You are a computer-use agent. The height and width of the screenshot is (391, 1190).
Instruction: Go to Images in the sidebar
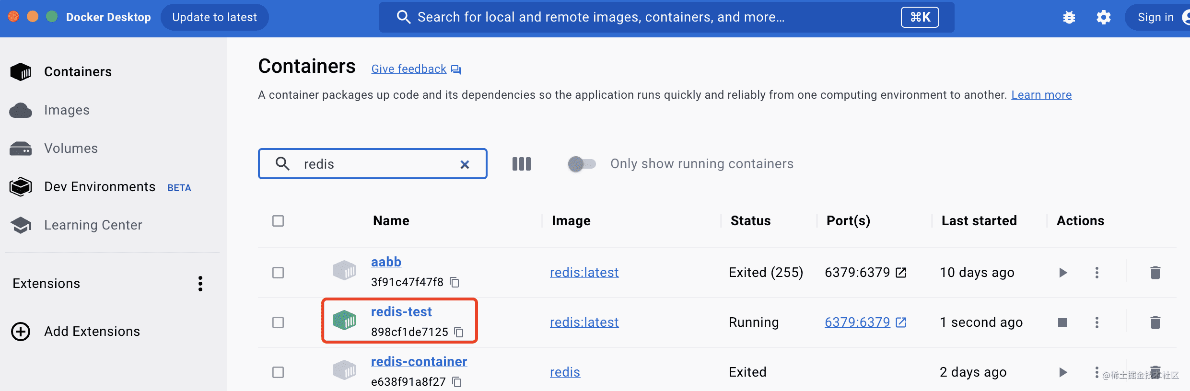(67, 110)
